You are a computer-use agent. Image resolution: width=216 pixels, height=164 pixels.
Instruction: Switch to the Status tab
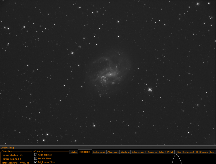coord(74,152)
